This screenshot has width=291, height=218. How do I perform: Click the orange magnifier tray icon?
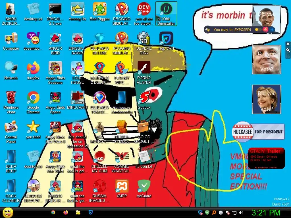click(x=214, y=213)
